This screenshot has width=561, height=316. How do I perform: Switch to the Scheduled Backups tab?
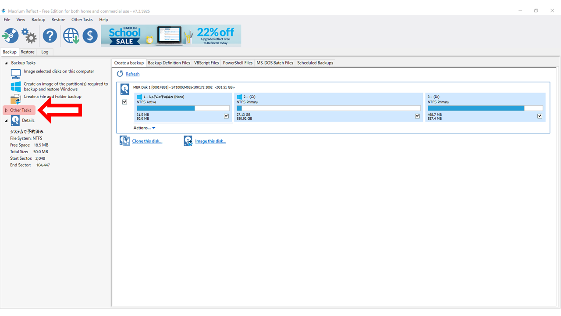coord(315,63)
